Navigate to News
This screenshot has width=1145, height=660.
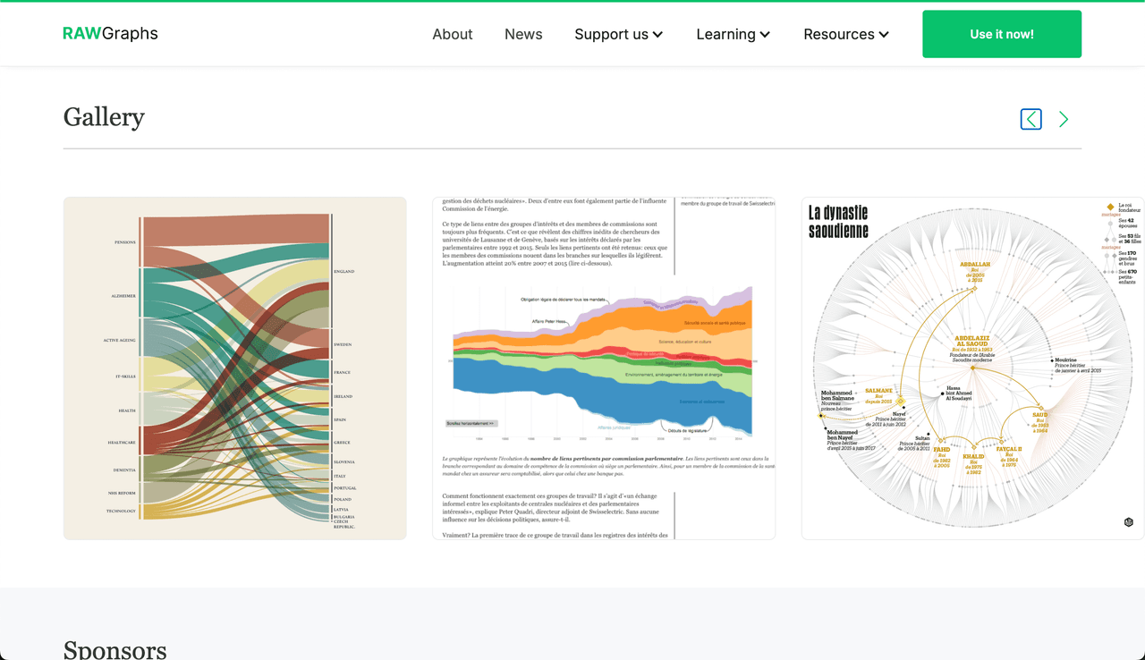pyautogui.click(x=523, y=34)
